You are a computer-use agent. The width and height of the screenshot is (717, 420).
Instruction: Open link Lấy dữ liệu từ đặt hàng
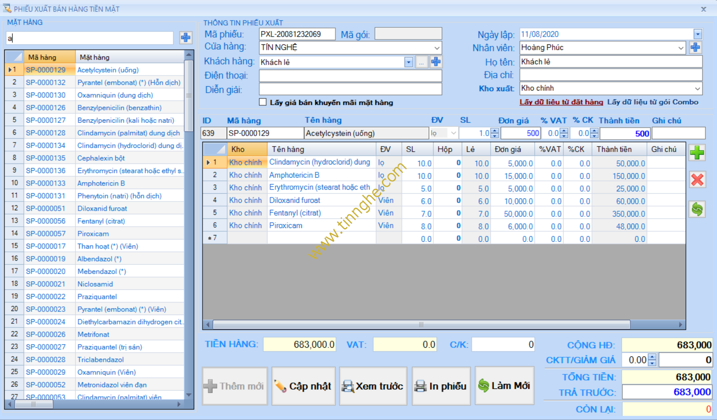click(x=561, y=102)
